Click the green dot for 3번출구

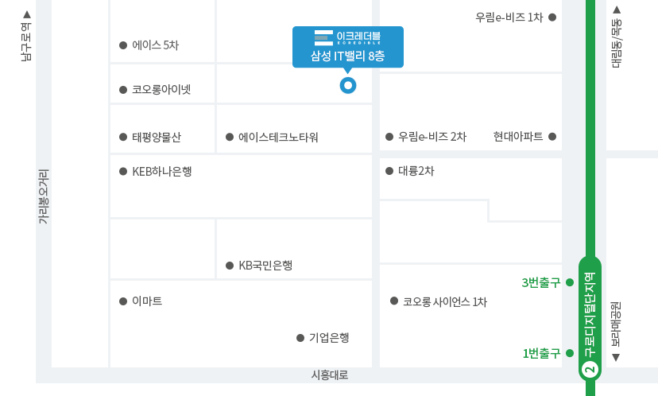pyautogui.click(x=570, y=282)
